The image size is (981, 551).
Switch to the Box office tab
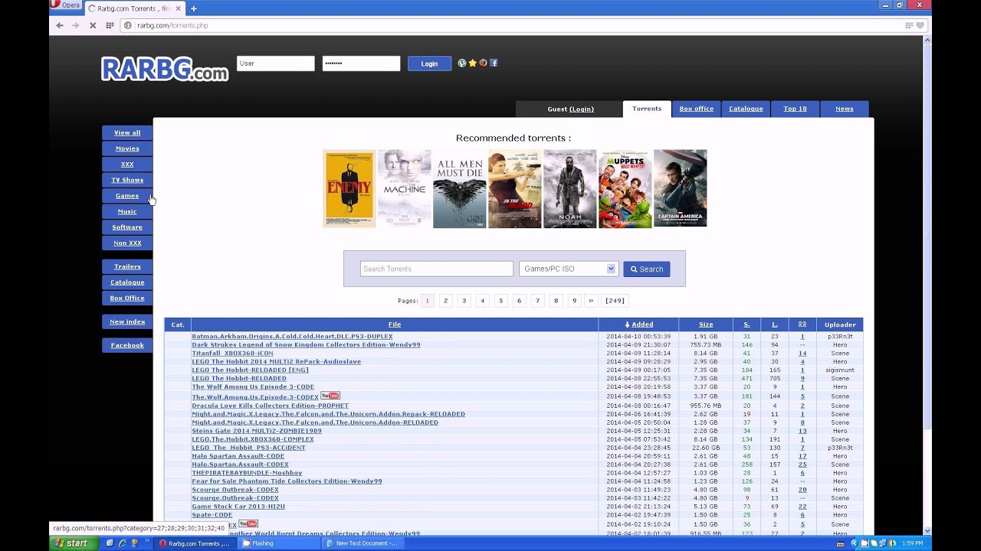pos(697,109)
